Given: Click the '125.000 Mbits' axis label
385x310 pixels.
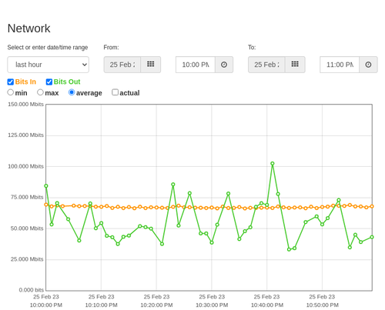Looking at the screenshot, I should [25, 135].
